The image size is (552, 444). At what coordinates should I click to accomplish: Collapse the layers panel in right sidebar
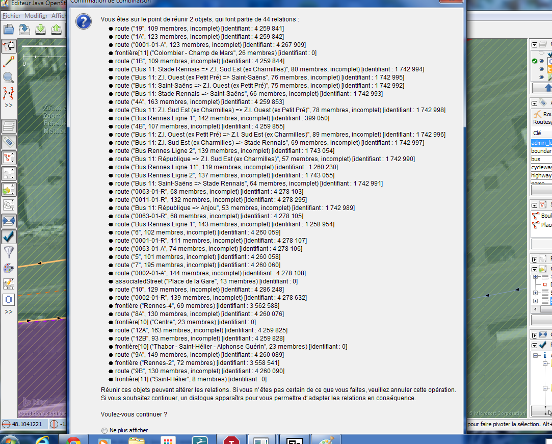click(534, 45)
